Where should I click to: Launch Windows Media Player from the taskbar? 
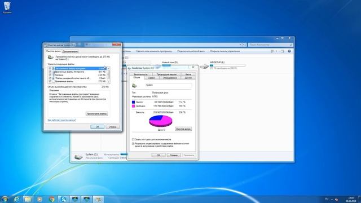pyautogui.click(x=39, y=199)
